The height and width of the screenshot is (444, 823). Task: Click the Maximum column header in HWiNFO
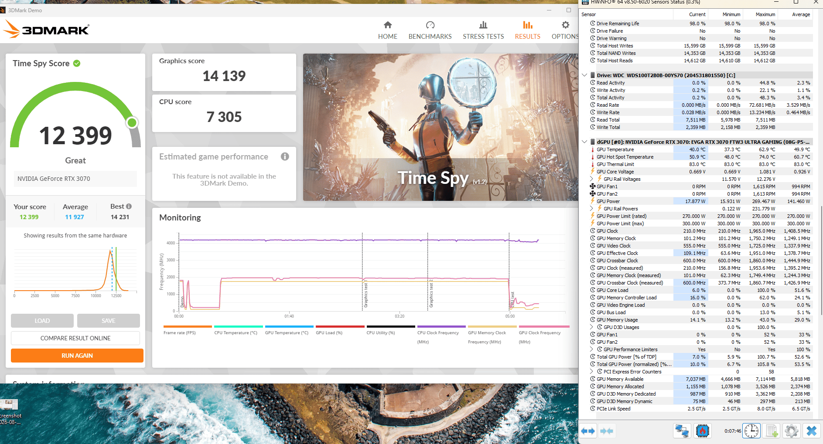(x=761, y=14)
